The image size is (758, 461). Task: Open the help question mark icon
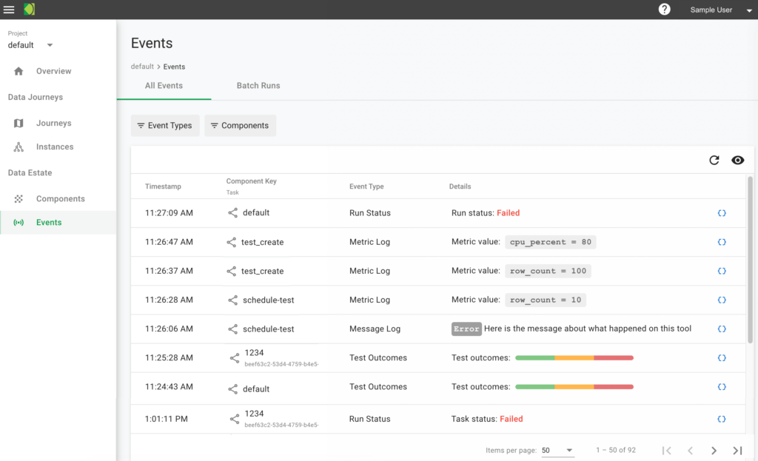point(664,10)
